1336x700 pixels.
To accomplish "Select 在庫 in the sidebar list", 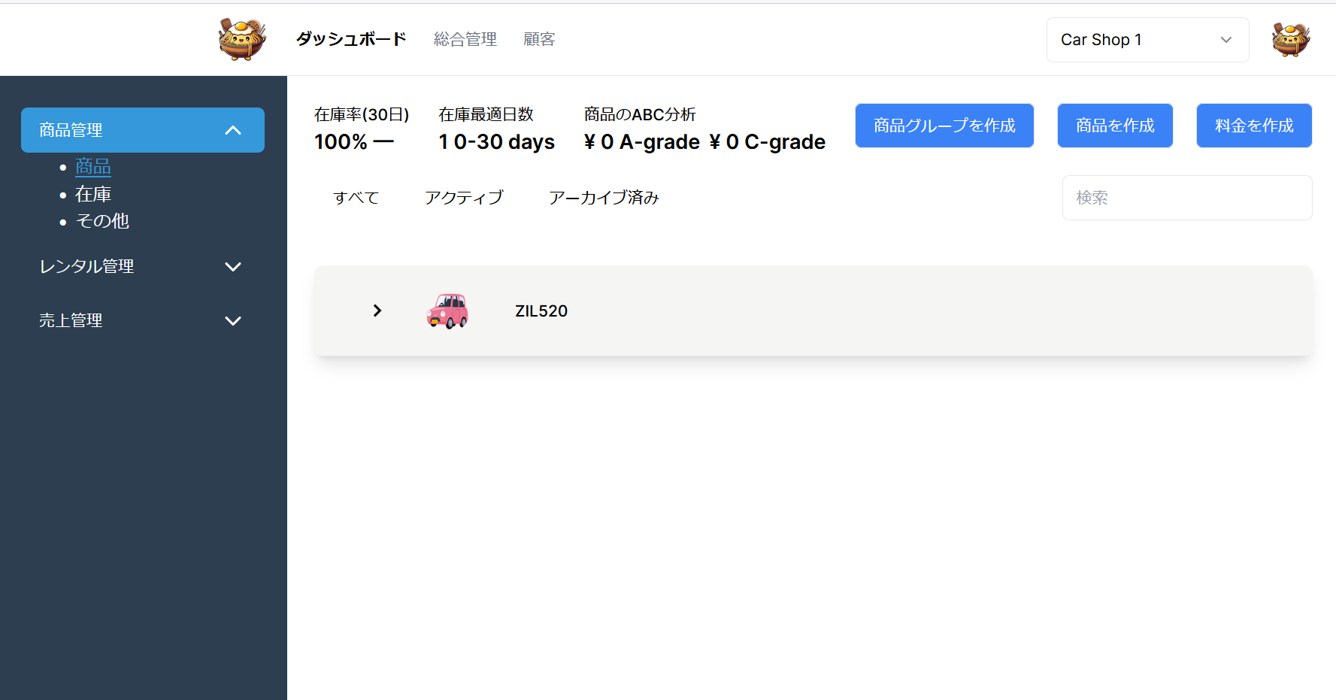I will [x=93, y=194].
